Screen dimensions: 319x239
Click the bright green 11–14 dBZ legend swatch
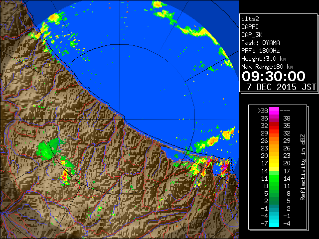(274, 178)
